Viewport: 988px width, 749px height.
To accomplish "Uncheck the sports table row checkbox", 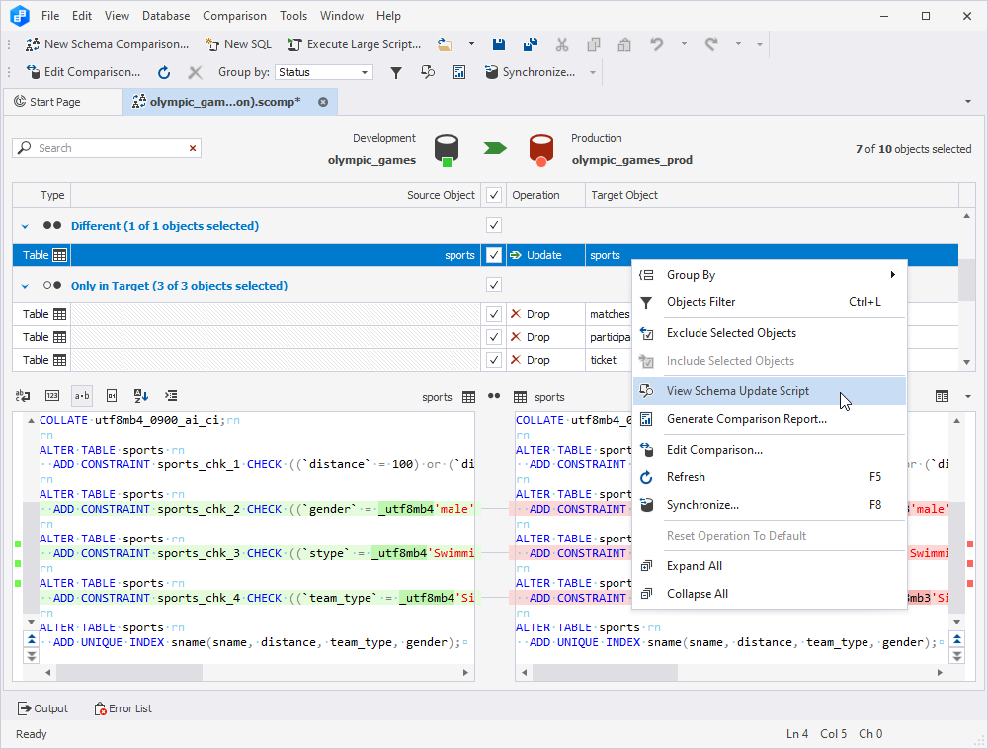I will [494, 255].
